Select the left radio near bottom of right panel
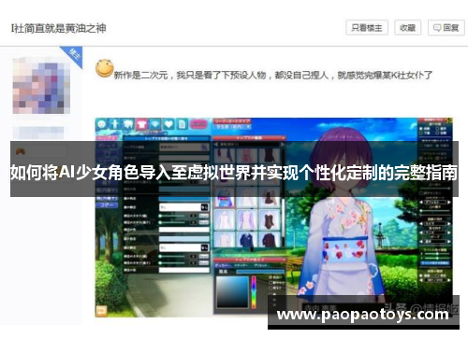The image size is (468, 338). pos(422,275)
